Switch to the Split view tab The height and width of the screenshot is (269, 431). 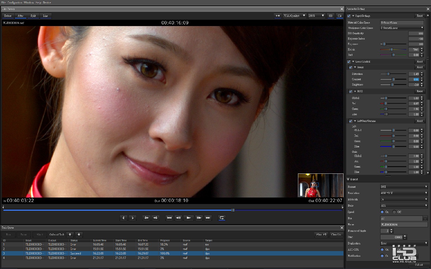click(33, 16)
